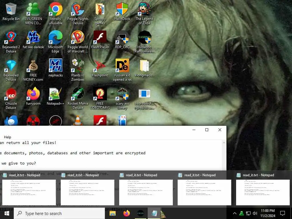Image resolution: width=292 pixels, height=219 pixels.
Task: Click the green people tray icon
Action: pos(242,213)
